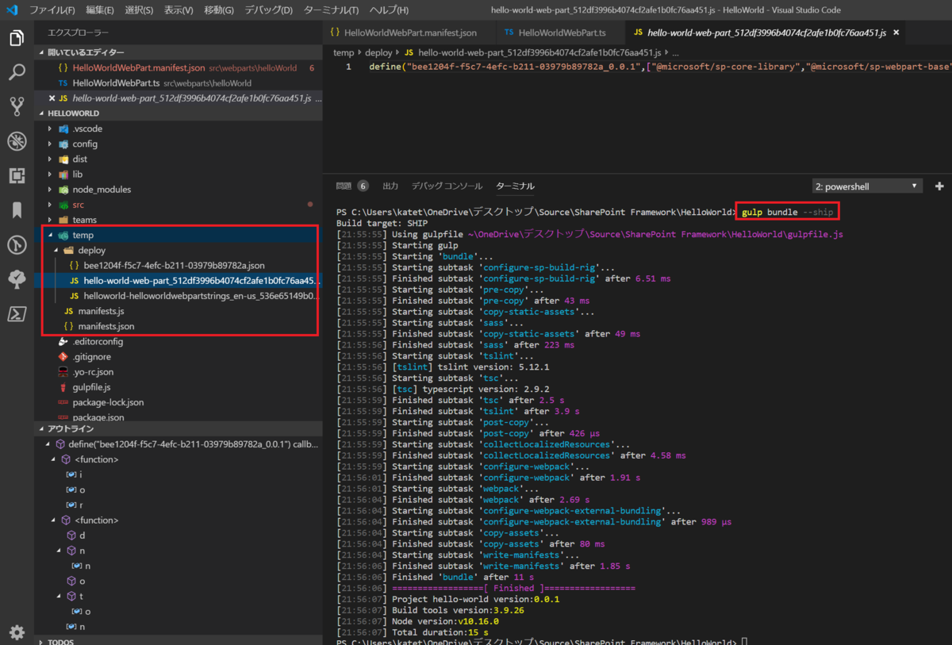This screenshot has height=645, width=952.
Task: Open the デバッグ(D) menu
Action: pos(268,10)
